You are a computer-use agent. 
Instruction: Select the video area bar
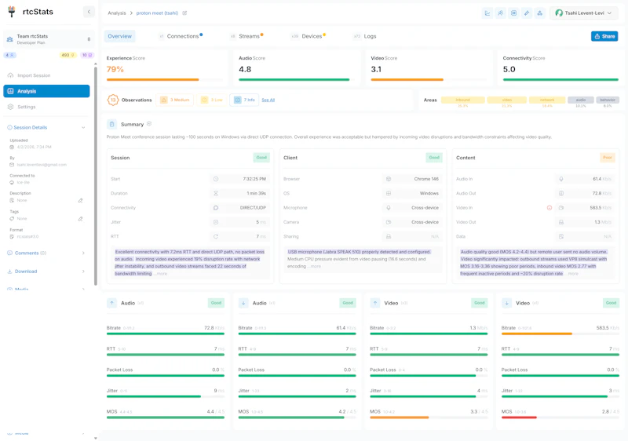click(506, 100)
